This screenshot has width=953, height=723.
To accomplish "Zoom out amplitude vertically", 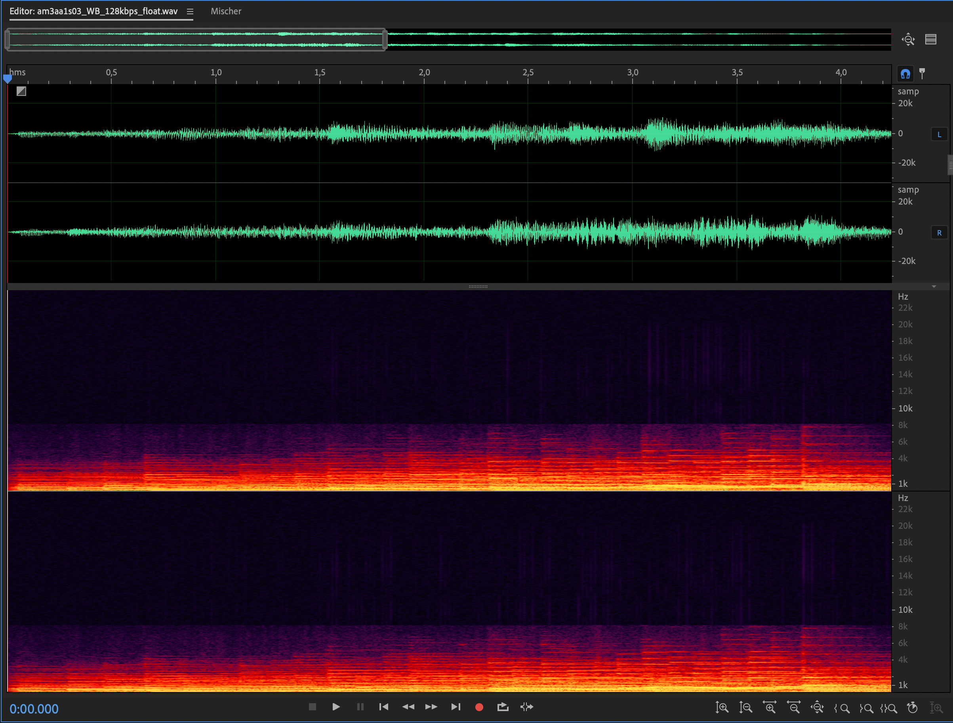I will pyautogui.click(x=745, y=708).
